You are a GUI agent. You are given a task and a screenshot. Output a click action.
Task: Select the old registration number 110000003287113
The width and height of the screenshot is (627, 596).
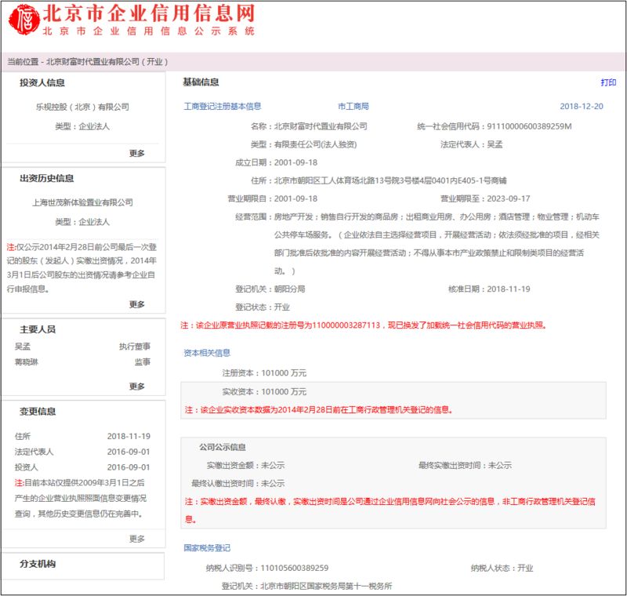346,325
